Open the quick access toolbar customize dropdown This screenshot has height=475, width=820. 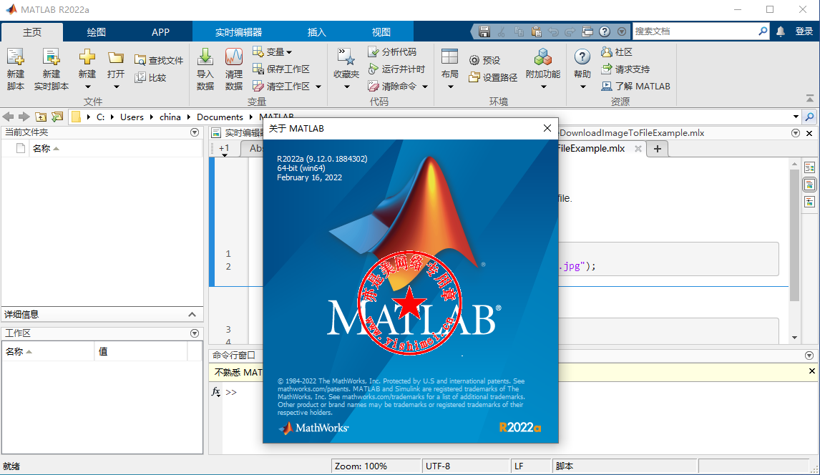pyautogui.click(x=622, y=31)
